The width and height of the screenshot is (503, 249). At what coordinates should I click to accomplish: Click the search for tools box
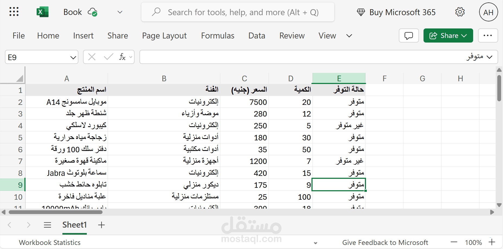[238, 12]
